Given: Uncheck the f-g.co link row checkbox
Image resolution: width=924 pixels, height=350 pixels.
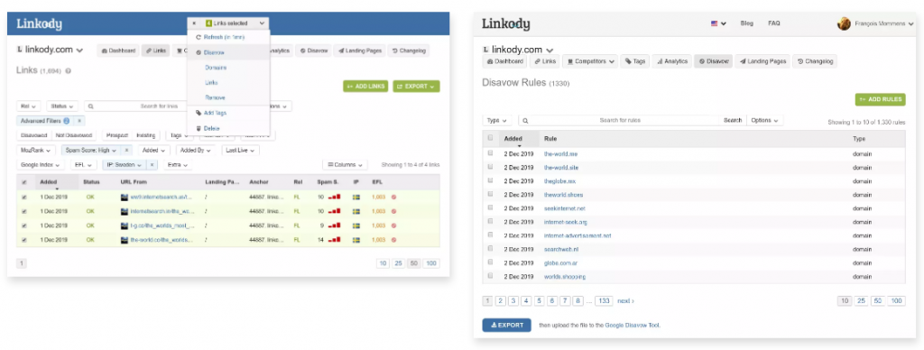Looking at the screenshot, I should 24,226.
